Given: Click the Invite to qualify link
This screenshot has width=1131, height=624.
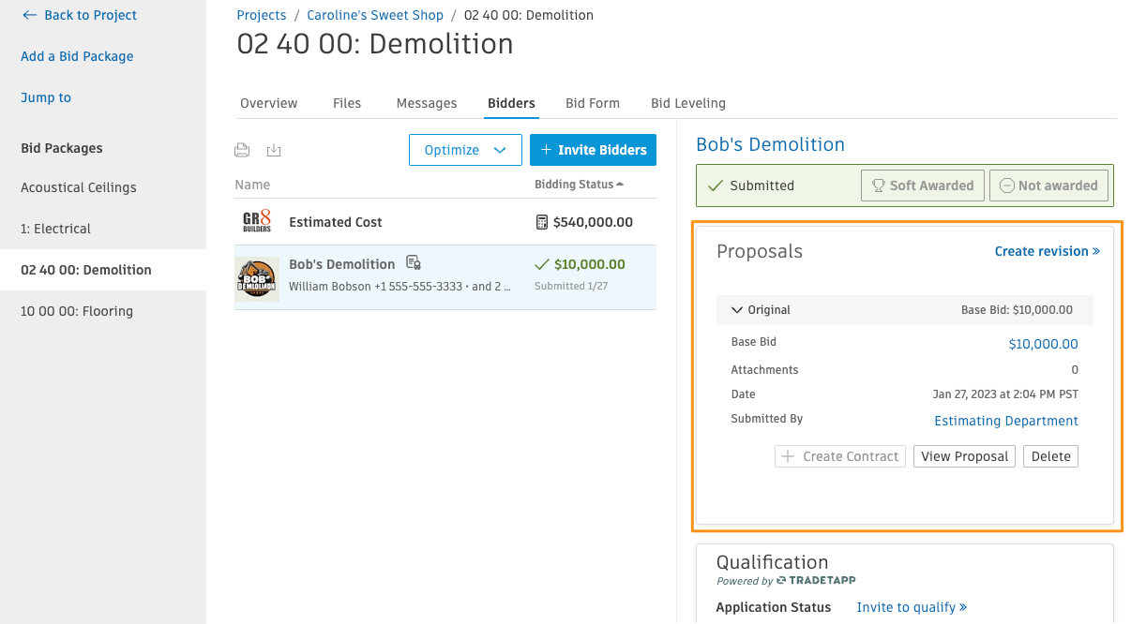Looking at the screenshot, I should (912, 607).
